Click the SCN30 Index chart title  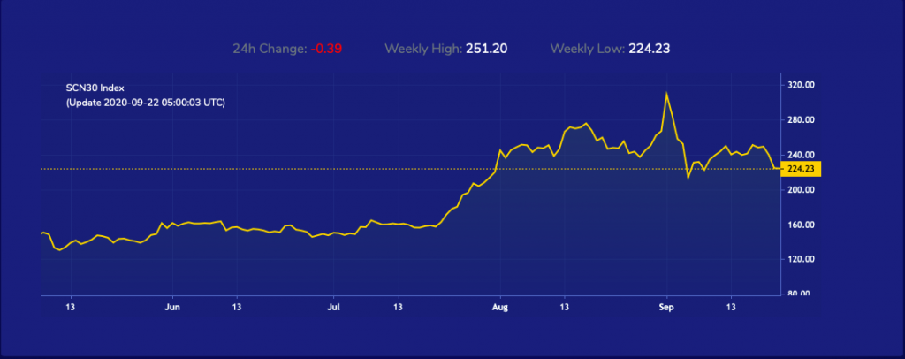[x=95, y=88]
